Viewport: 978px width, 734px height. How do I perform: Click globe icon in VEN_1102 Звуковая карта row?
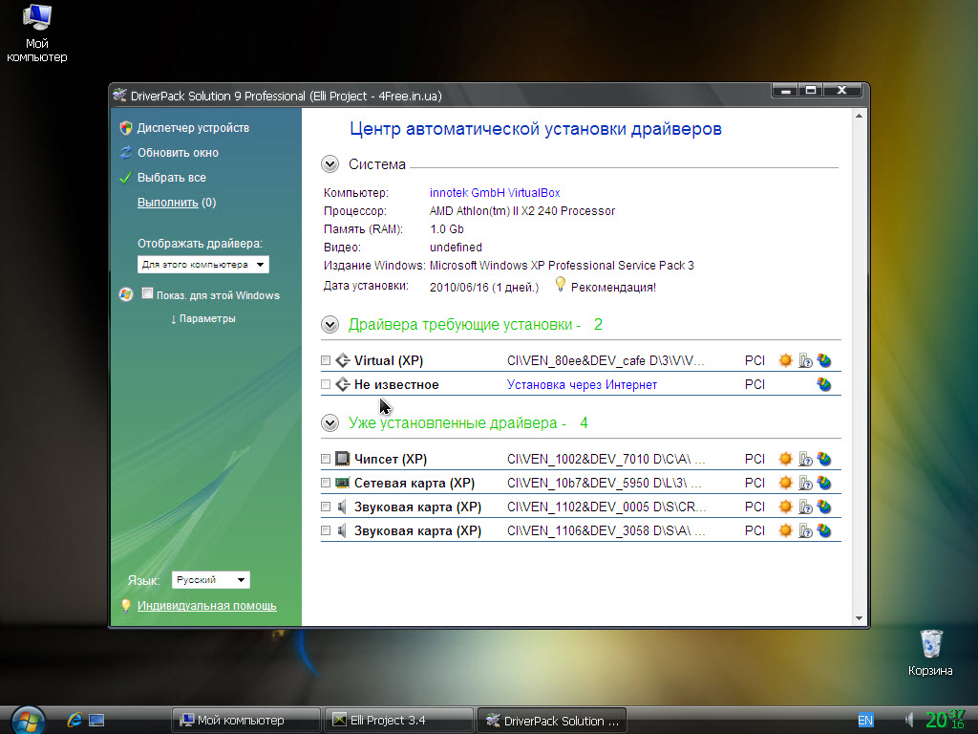(824, 507)
